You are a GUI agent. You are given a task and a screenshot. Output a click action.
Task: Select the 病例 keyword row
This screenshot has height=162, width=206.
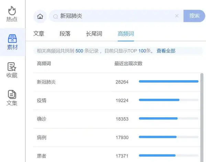pos(117,137)
